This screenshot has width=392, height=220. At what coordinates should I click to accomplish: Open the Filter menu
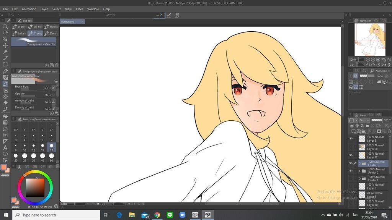coord(79,9)
